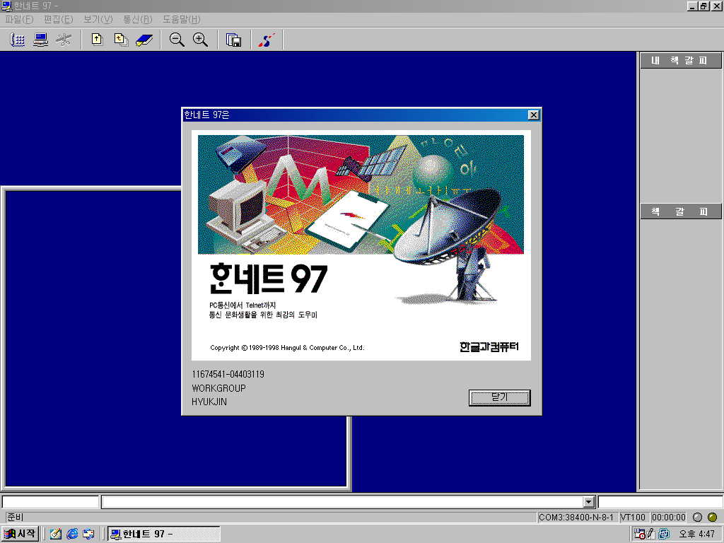Click the grayed-out disconnect icon
This screenshot has height=543, width=724.
point(64,40)
